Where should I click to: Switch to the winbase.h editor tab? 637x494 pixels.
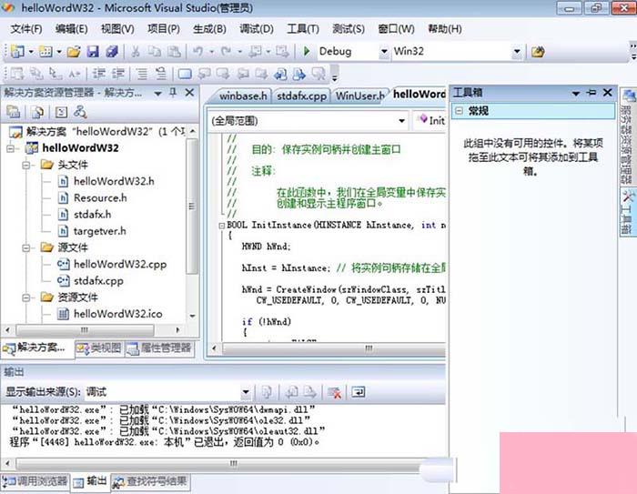(x=243, y=96)
